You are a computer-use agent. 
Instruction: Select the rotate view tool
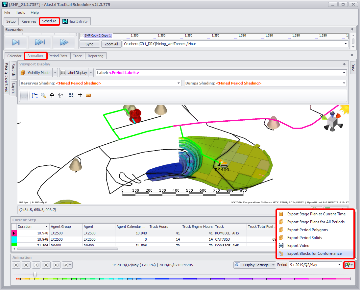pyautogui.click(x=60, y=95)
